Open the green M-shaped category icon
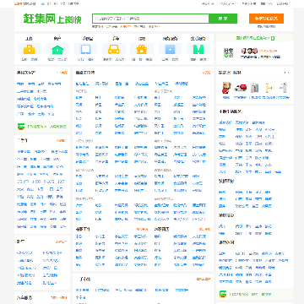The width and height of the screenshot is (304, 304). click(x=198, y=49)
